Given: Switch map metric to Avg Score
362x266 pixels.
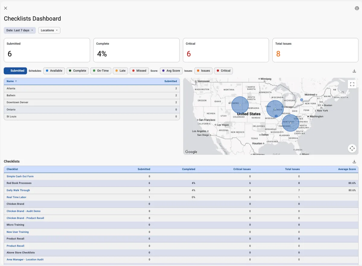Looking at the screenshot, I should [171, 71].
